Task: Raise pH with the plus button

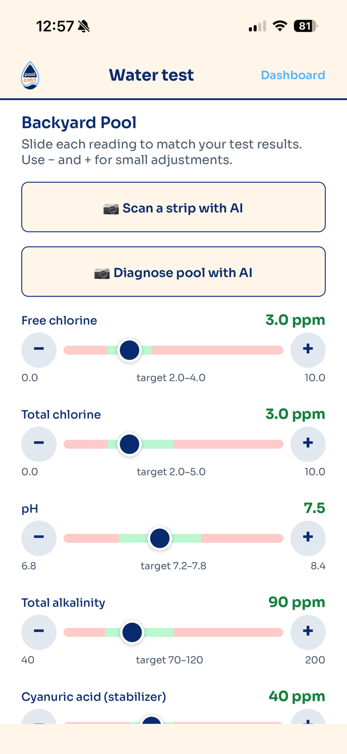Action: tap(308, 538)
